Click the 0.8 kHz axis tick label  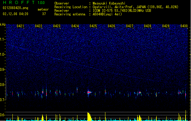pos(3,85)
